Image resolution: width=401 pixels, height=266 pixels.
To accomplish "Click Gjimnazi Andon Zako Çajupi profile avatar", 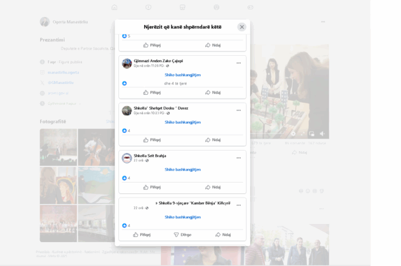I will coord(127,63).
